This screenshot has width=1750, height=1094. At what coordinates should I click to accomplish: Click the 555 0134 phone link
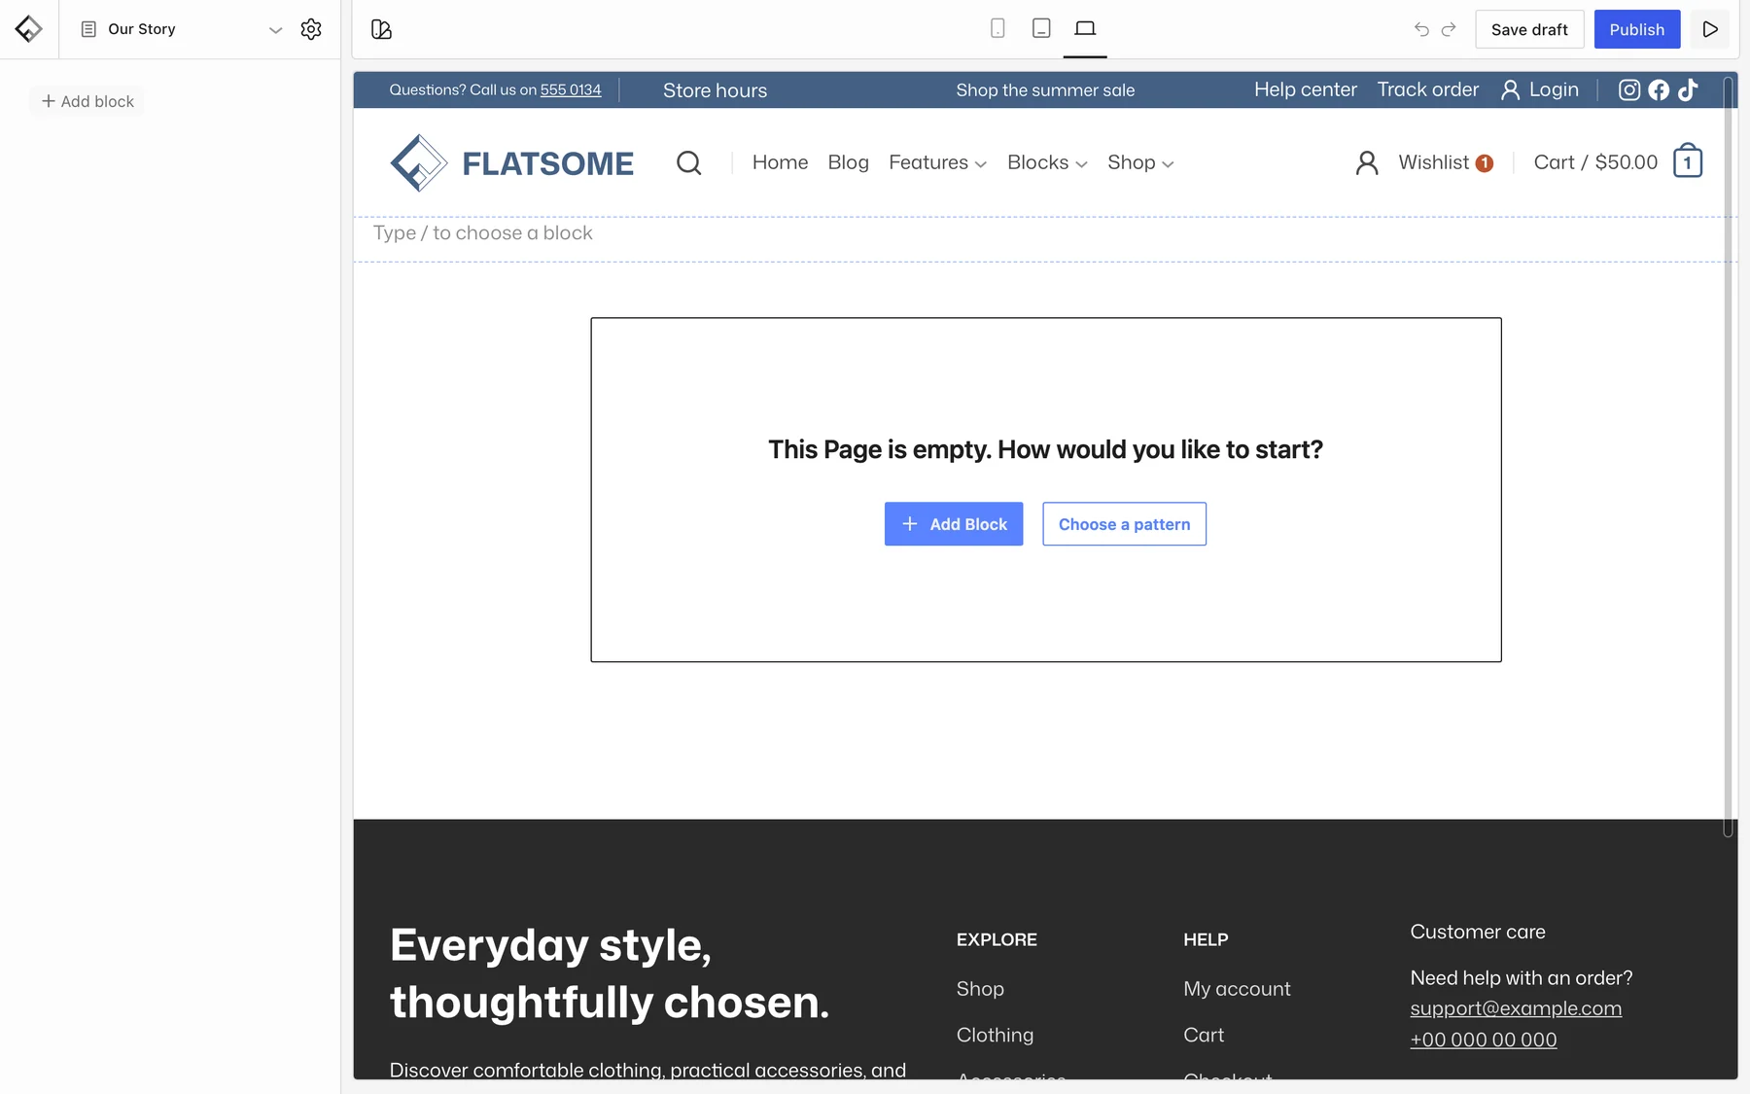571,89
